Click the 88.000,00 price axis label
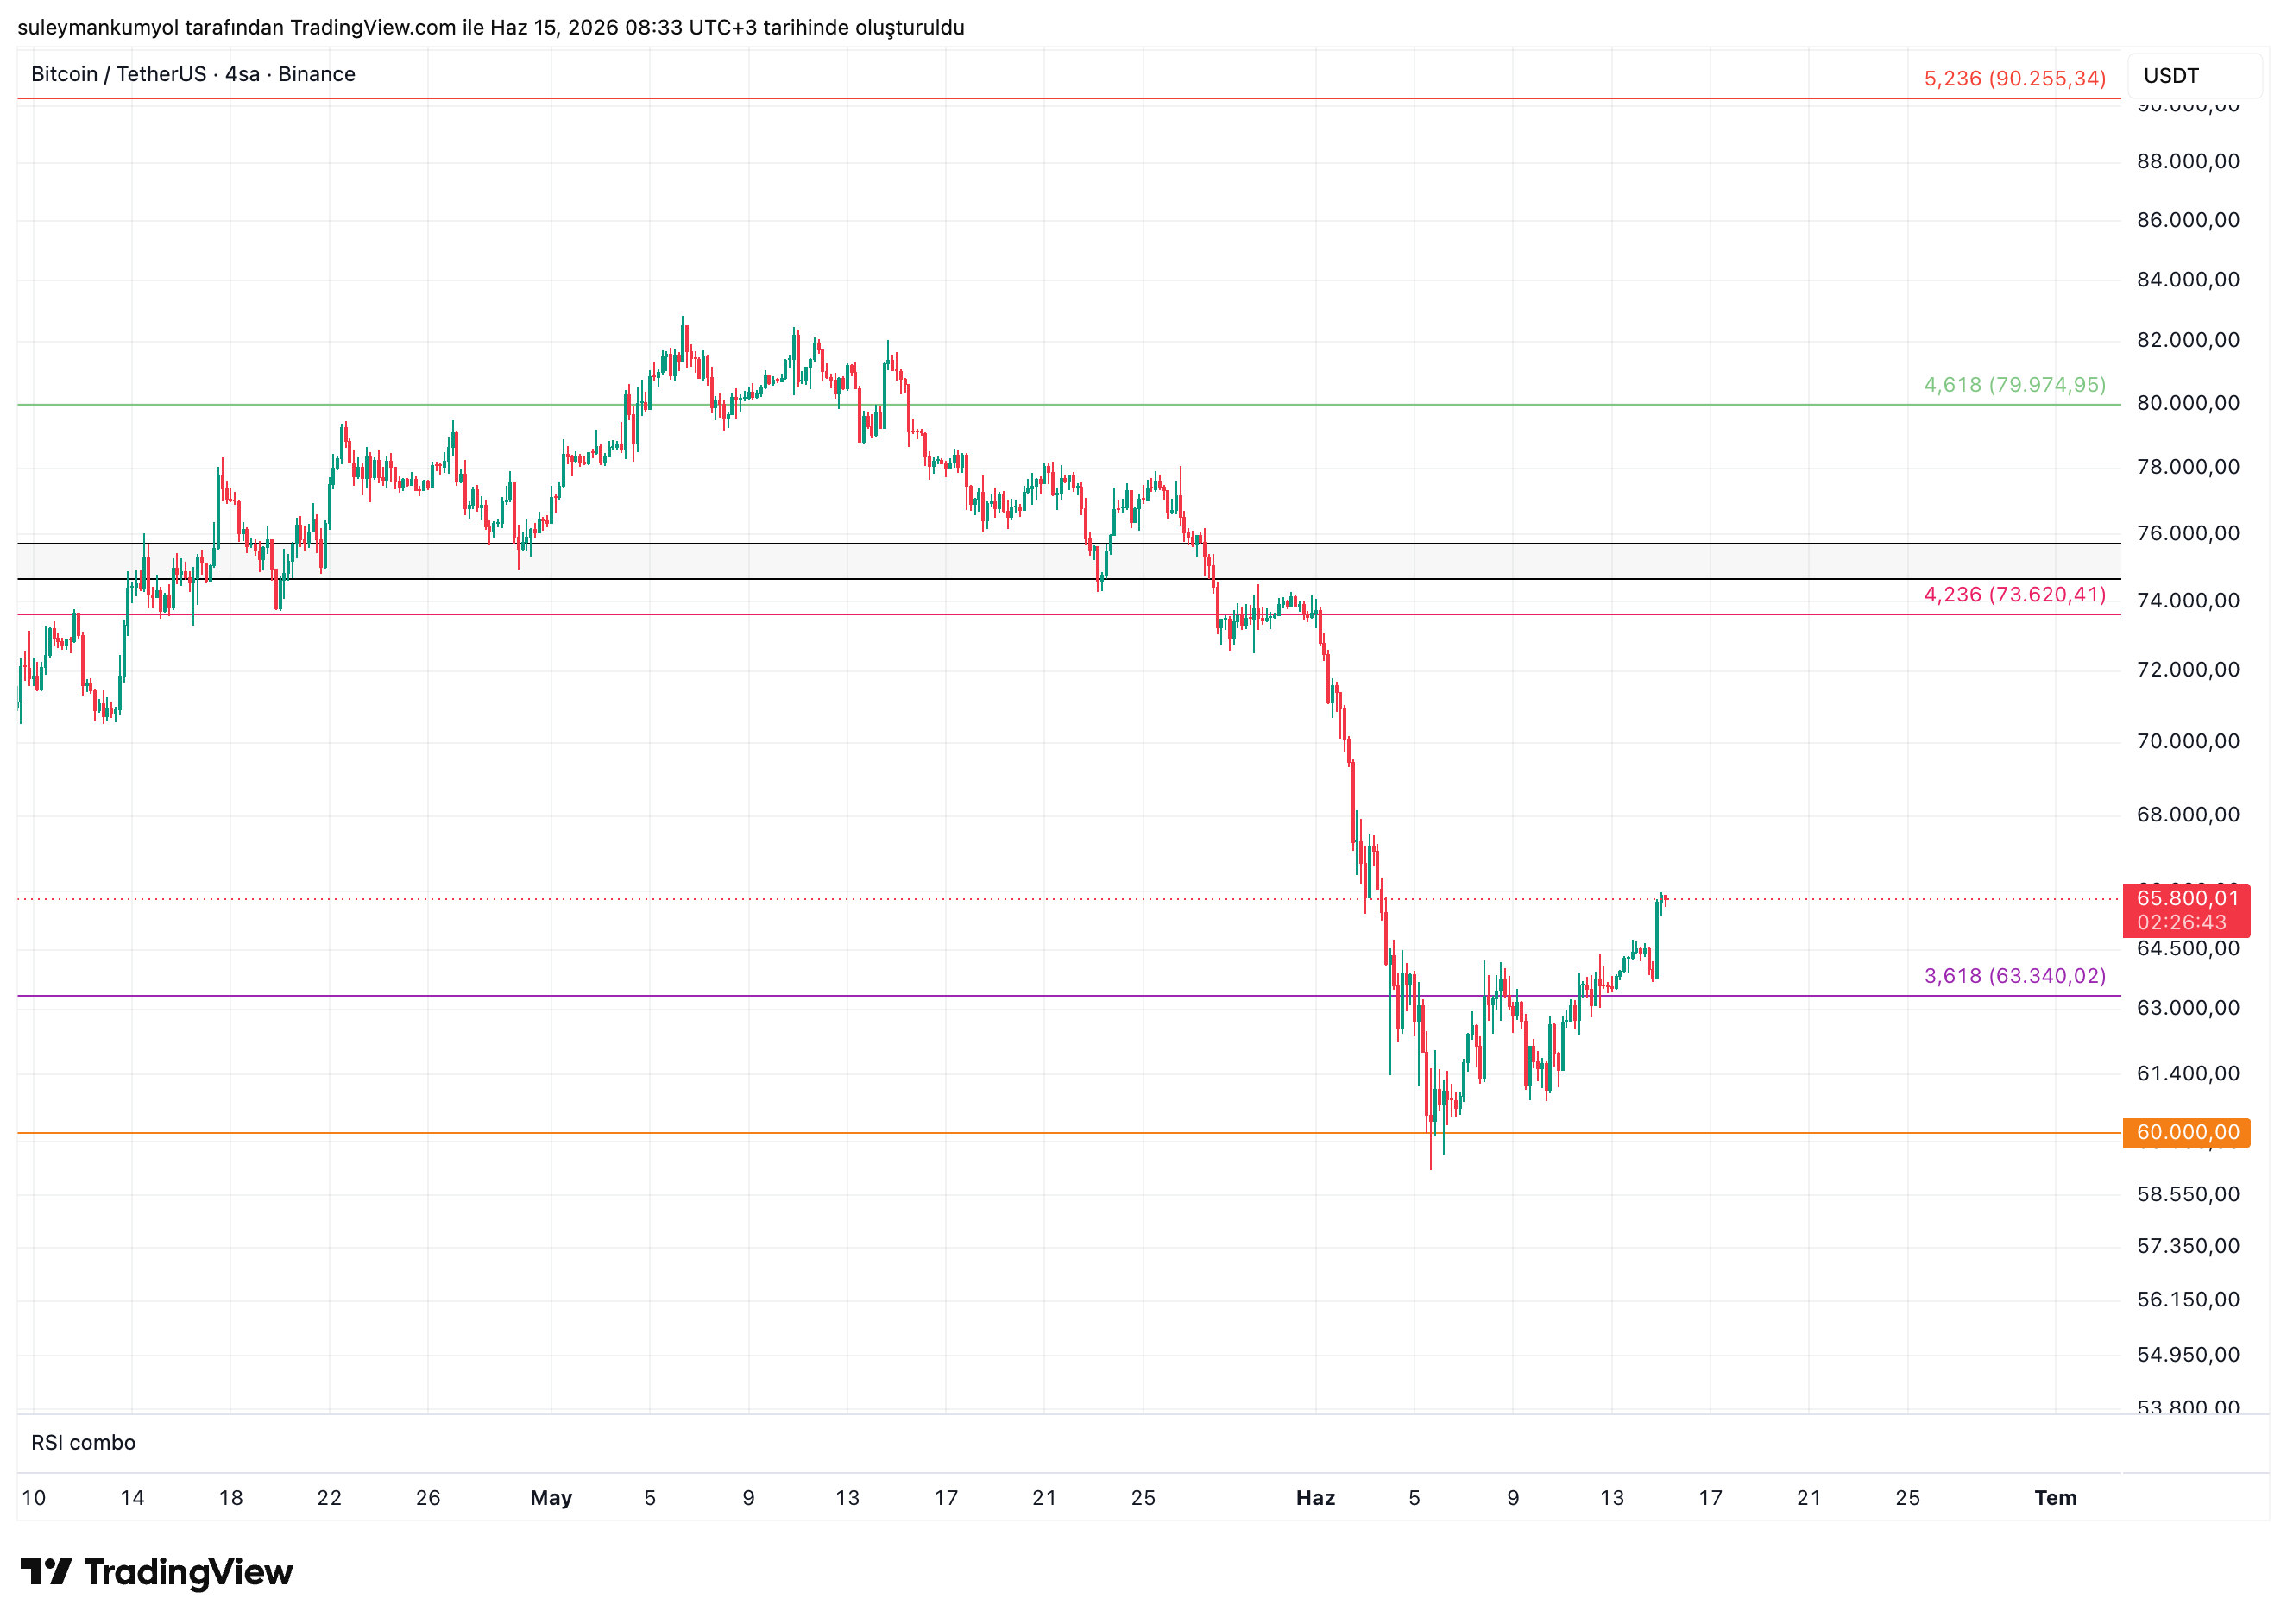Image resolution: width=2287 pixels, height=1624 pixels. (2188, 161)
